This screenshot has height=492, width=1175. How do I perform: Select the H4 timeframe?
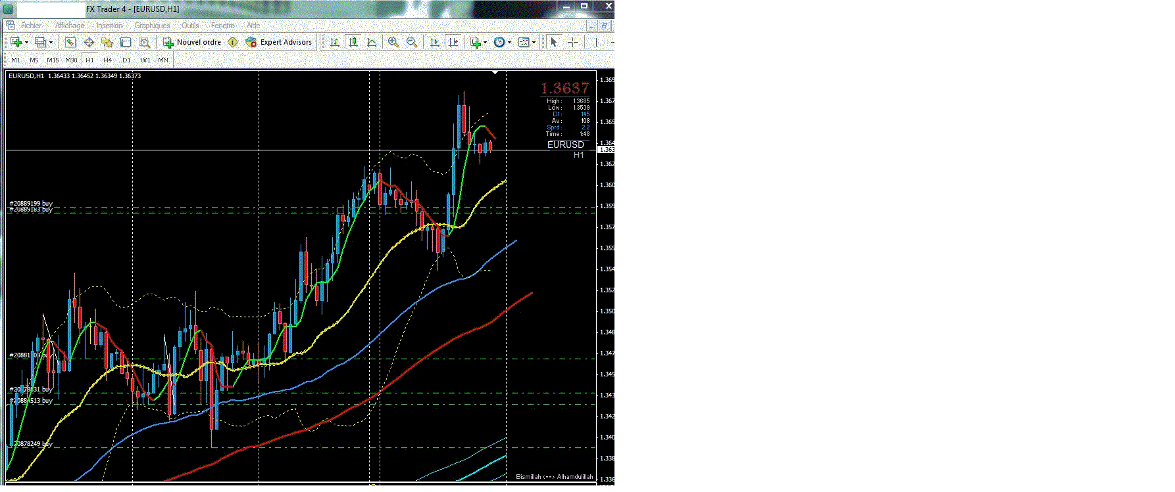point(108,60)
